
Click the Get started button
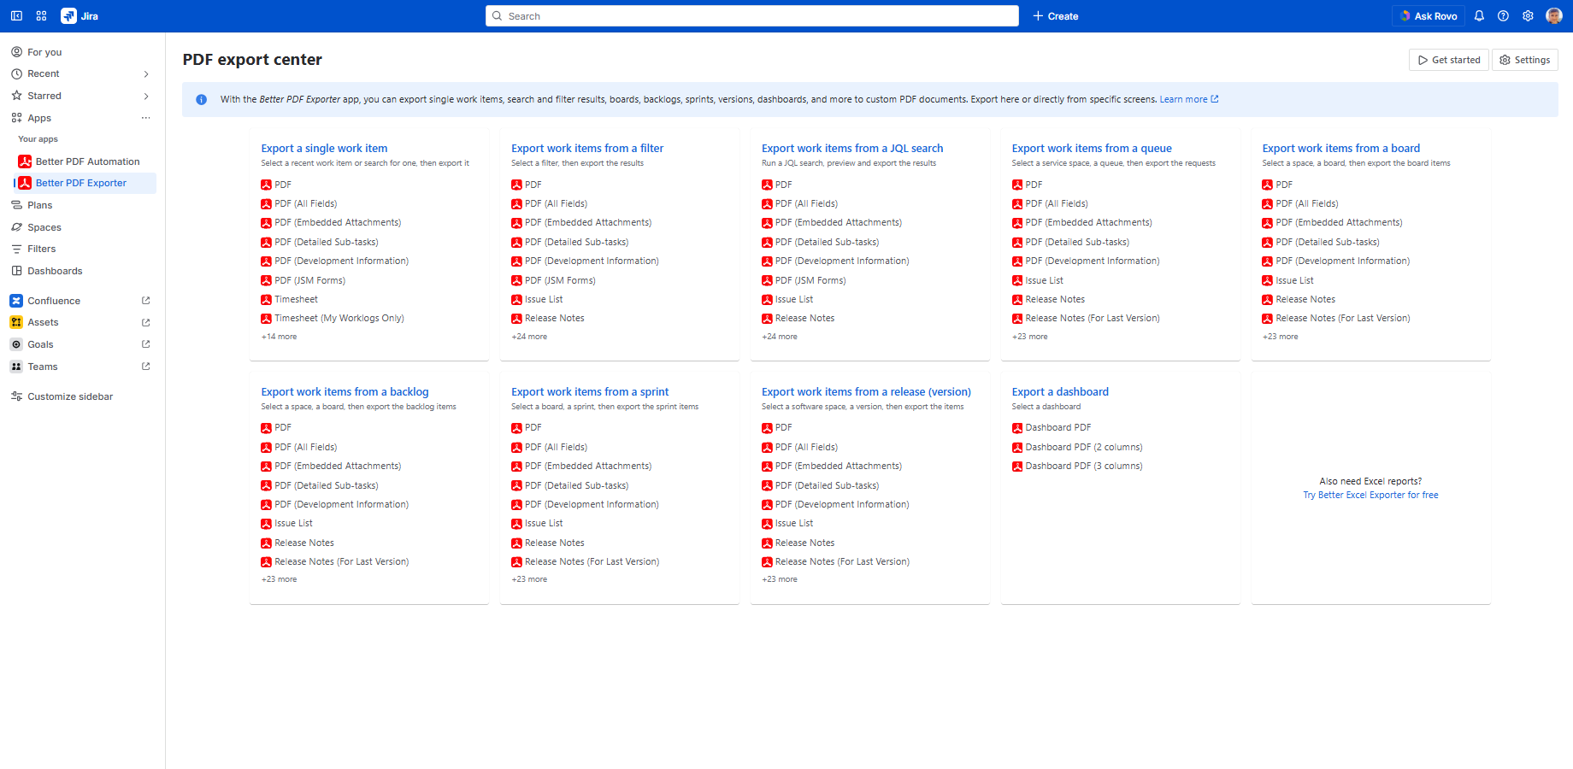1448,60
